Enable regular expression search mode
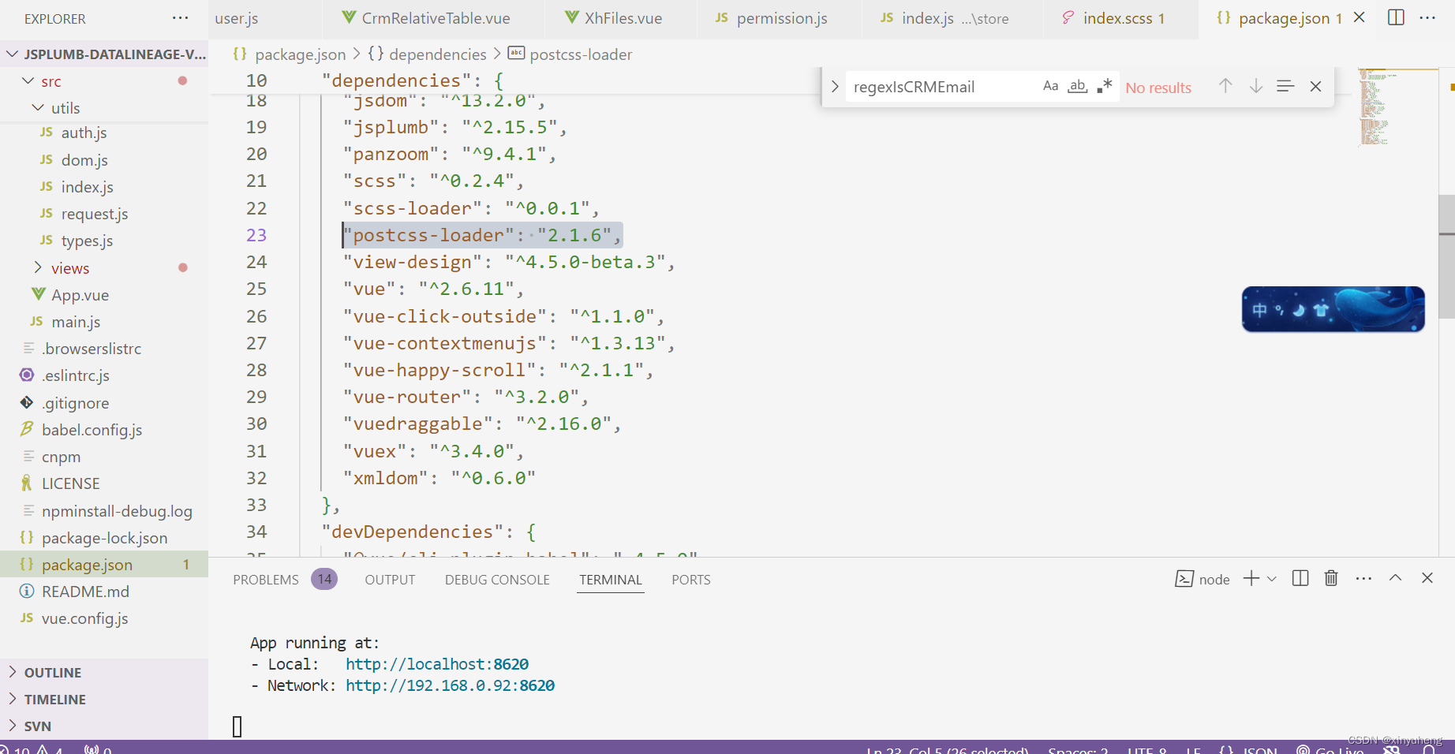1455x754 pixels. [x=1104, y=85]
